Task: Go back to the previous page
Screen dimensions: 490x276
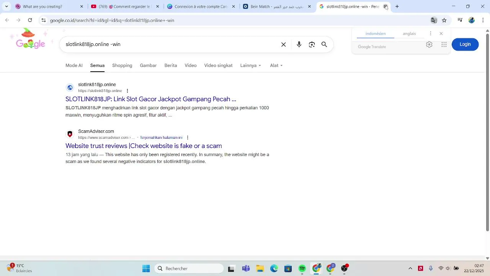Action: tap(7, 20)
